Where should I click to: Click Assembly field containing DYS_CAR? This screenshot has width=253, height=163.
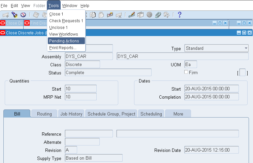tap(89, 56)
